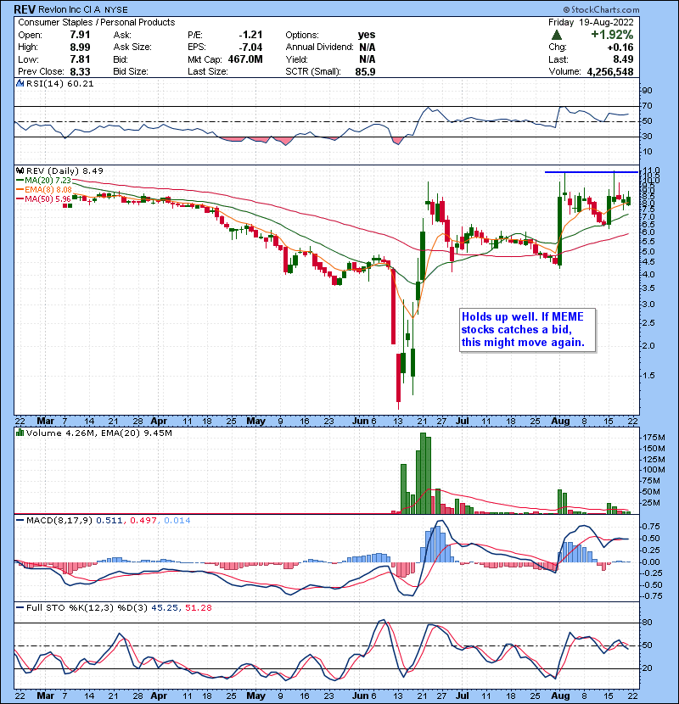Image resolution: width=679 pixels, height=704 pixels.
Task: Click the Chg value +0.16
Action: (620, 47)
